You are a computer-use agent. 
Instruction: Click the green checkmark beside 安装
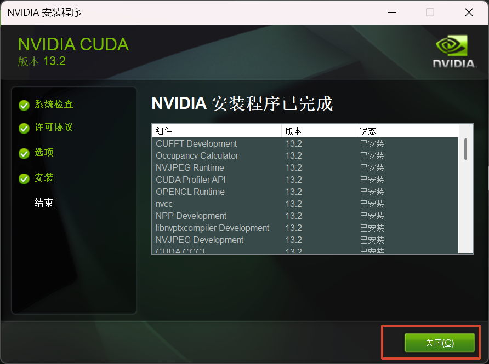(x=24, y=178)
